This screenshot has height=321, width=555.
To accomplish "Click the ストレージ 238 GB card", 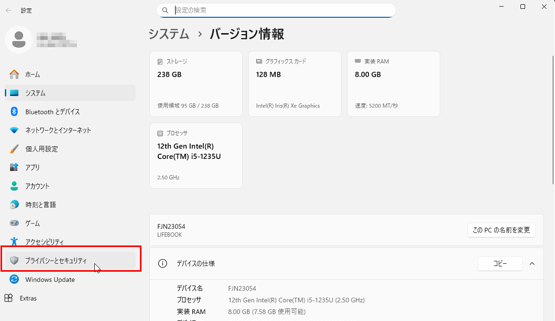I will (195, 83).
